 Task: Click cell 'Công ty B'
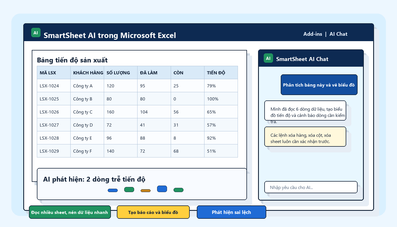pos(87,99)
